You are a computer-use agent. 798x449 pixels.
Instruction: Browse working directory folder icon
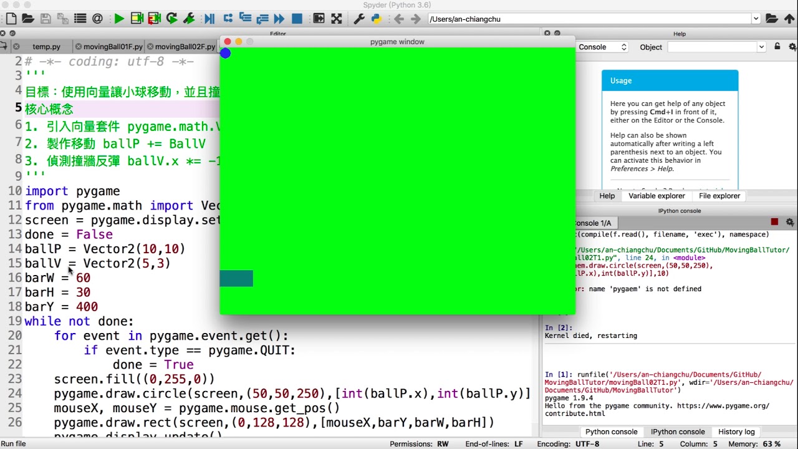(x=771, y=19)
